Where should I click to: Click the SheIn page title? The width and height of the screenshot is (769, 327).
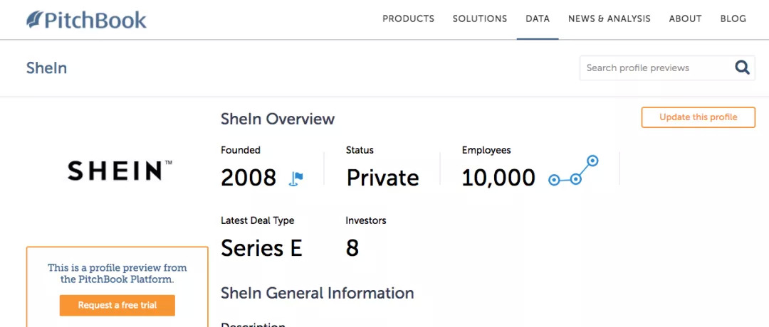point(46,68)
